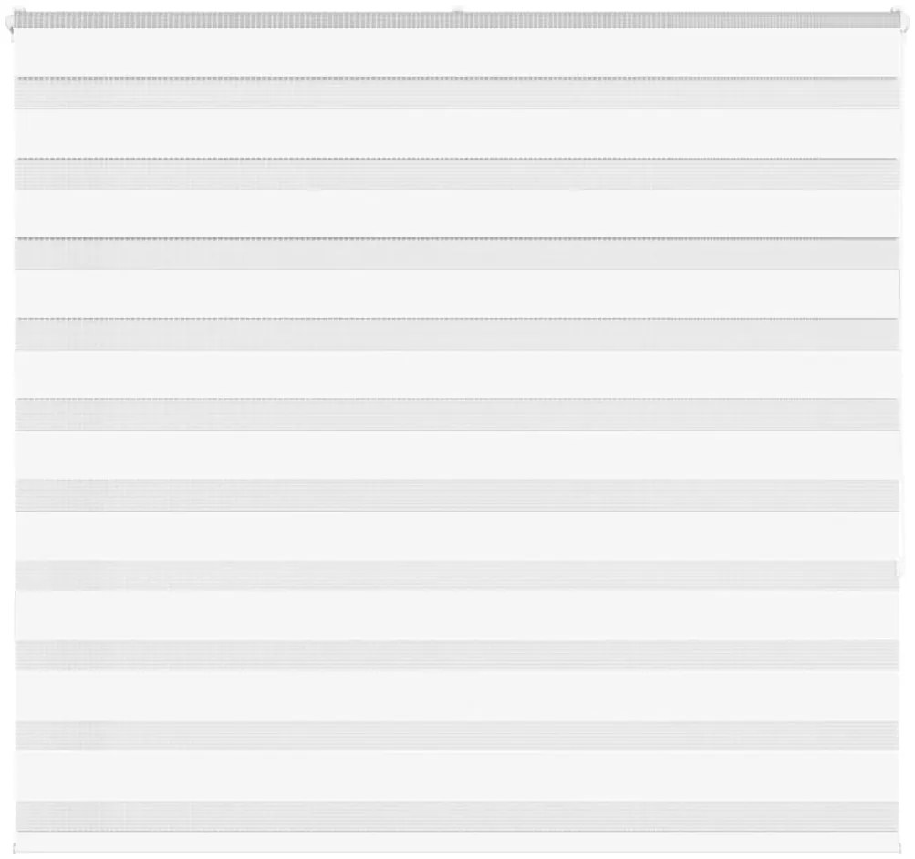Select the second grey sheer stripe from top
Image resolution: width=915 pixels, height=859 pixels.
click(x=457, y=174)
